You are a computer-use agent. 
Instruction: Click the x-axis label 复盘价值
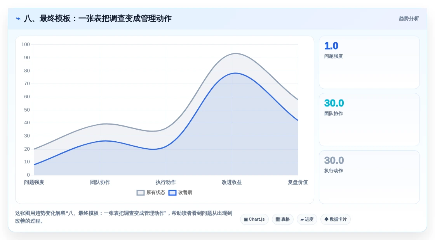(x=298, y=182)
